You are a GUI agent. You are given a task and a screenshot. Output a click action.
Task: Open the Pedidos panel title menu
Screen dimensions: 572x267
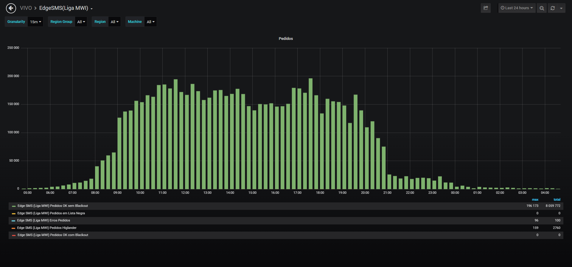click(286, 39)
